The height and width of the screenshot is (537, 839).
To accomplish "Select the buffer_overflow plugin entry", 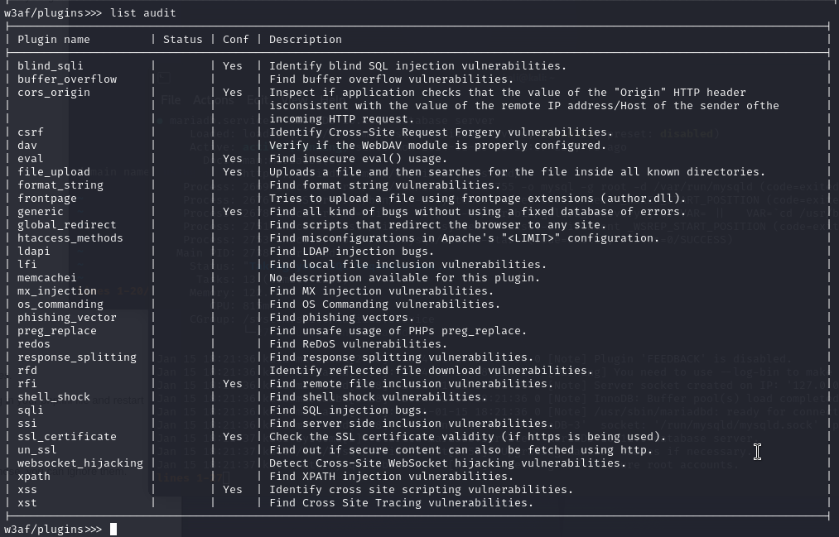I will (67, 79).
